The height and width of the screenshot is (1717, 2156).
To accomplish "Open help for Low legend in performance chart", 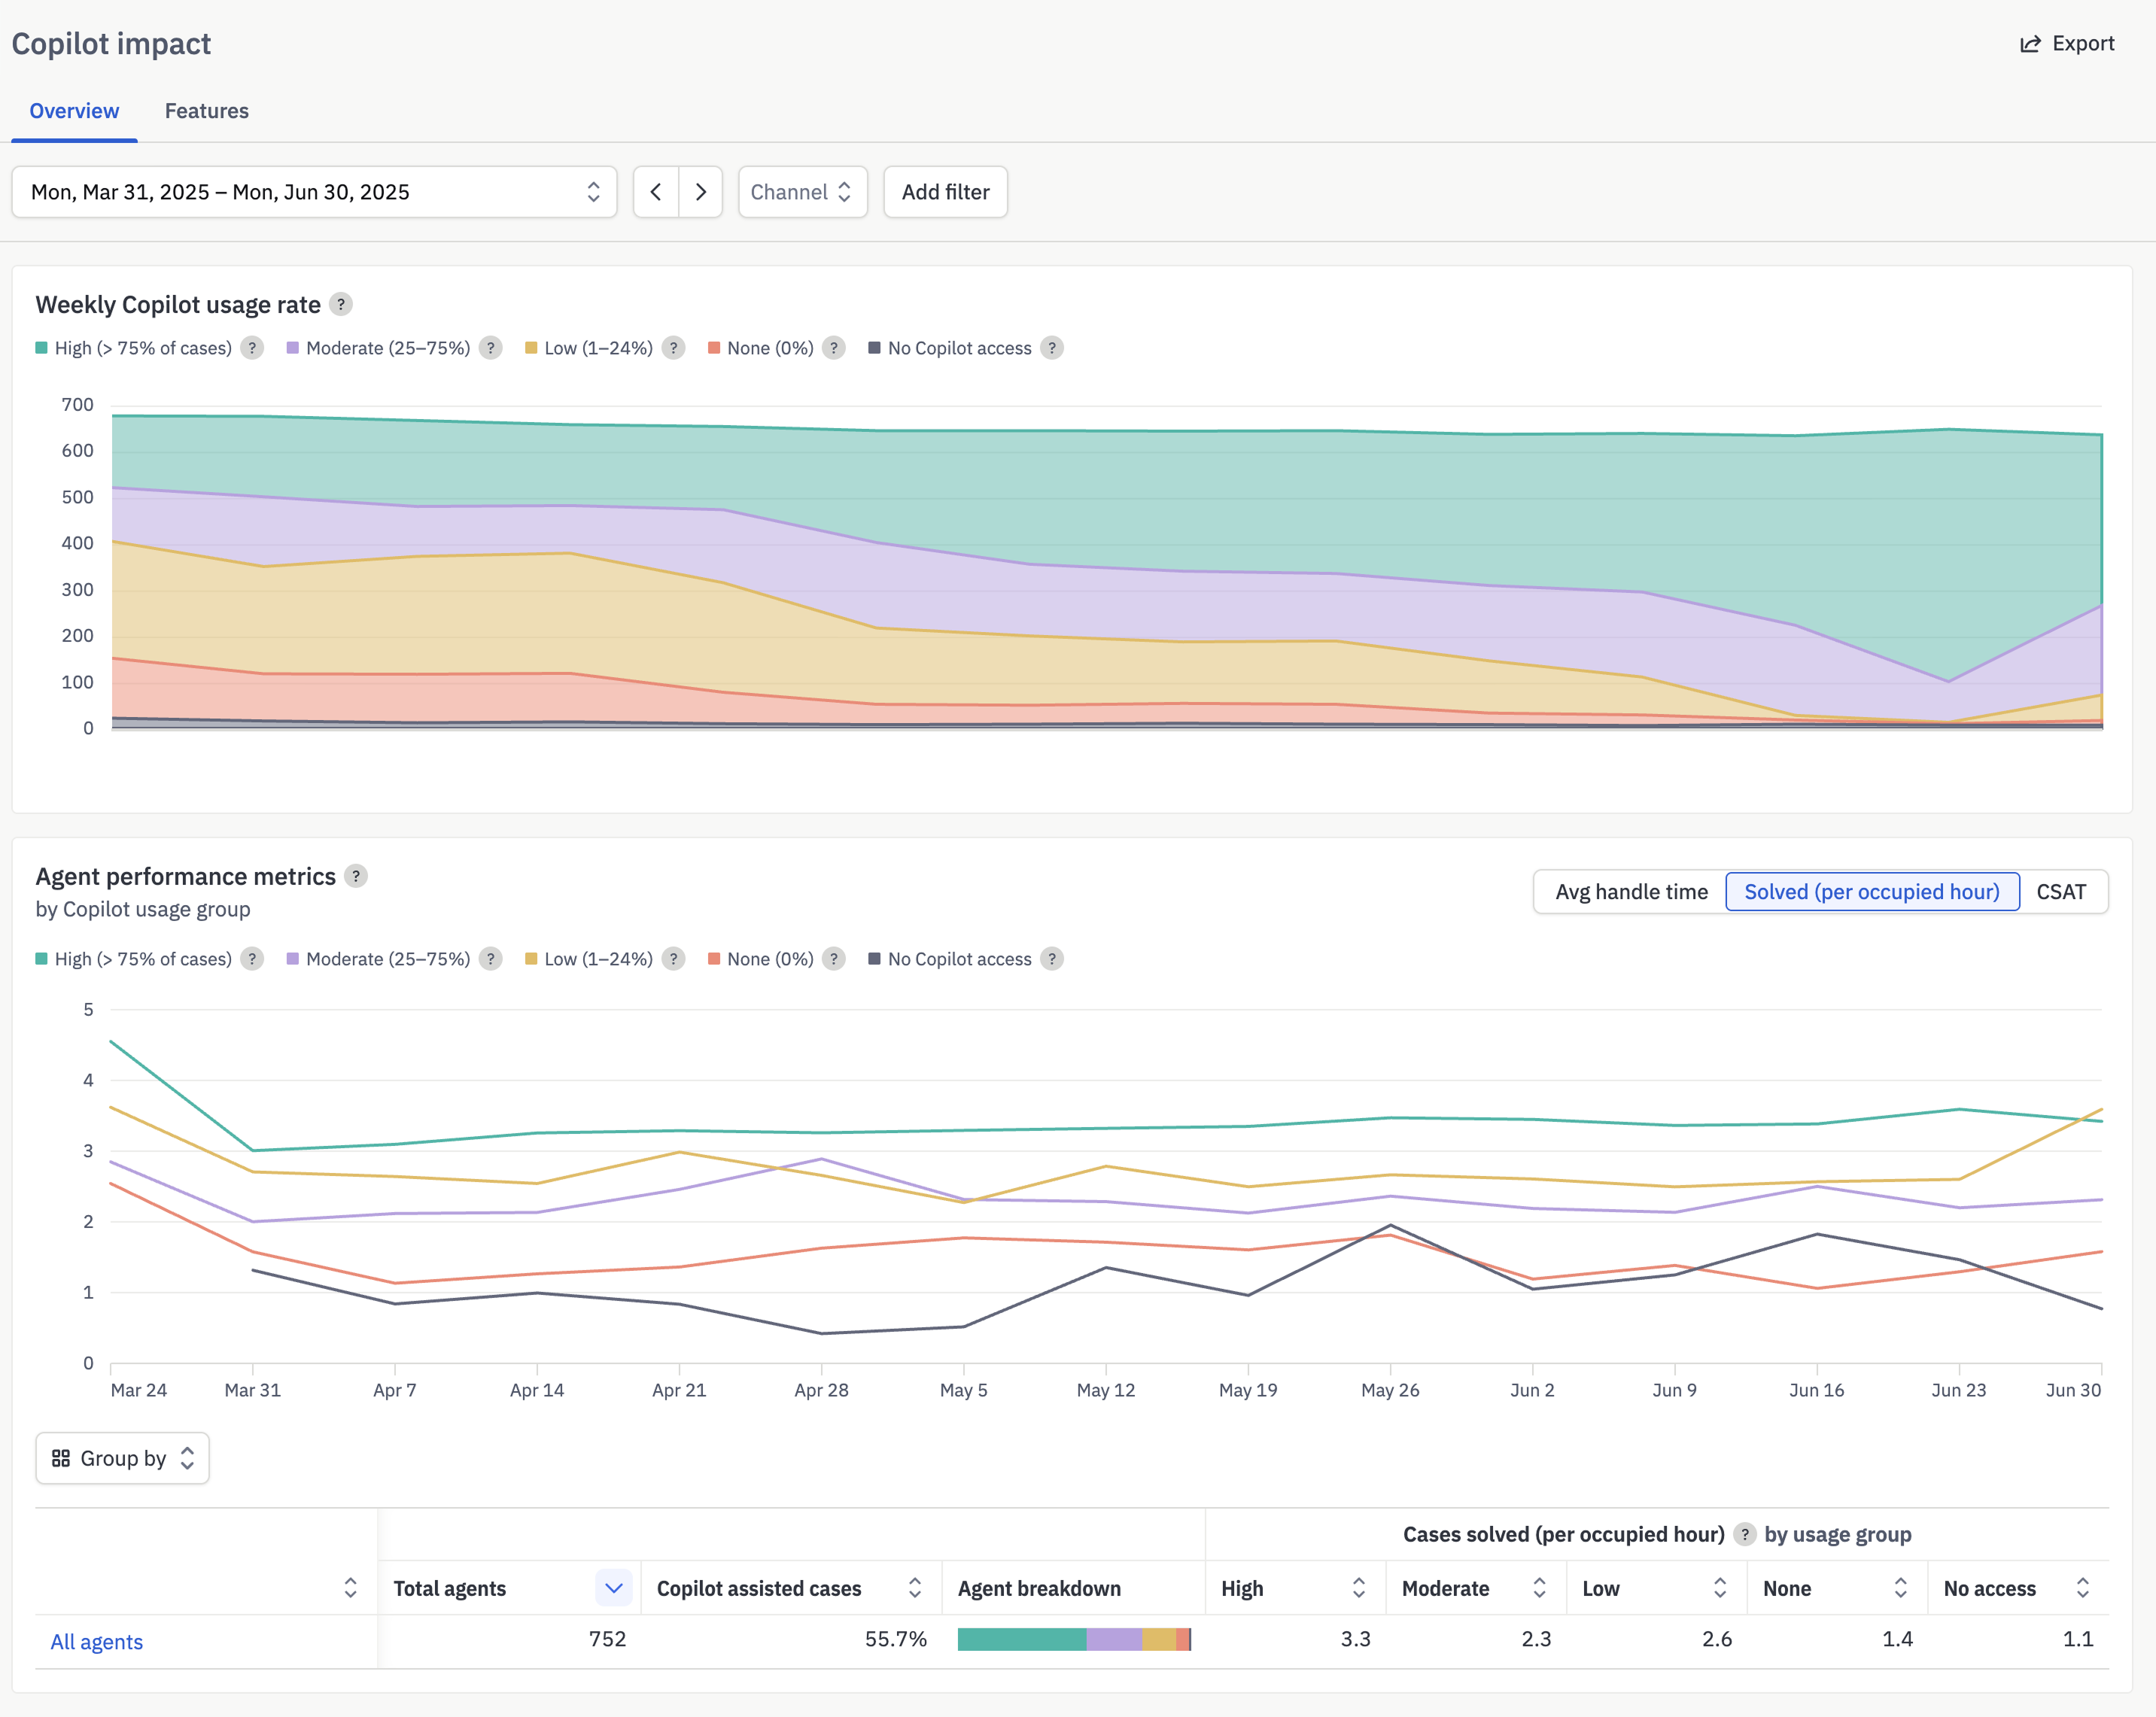I will (x=673, y=959).
